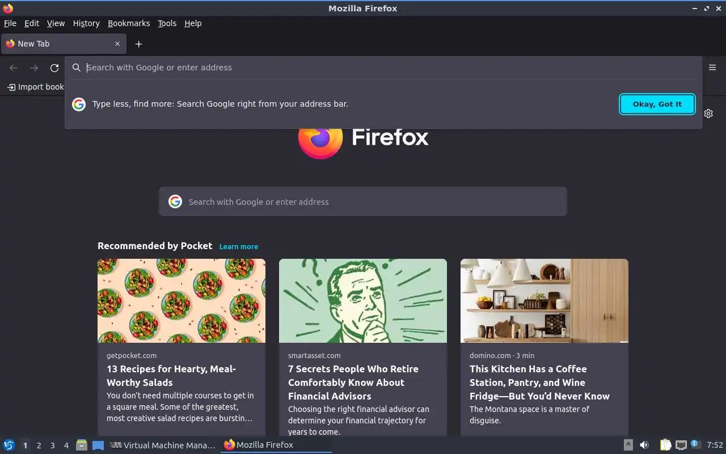Image resolution: width=726 pixels, height=454 pixels.
Task: Open the Edit menu
Action: [32, 23]
